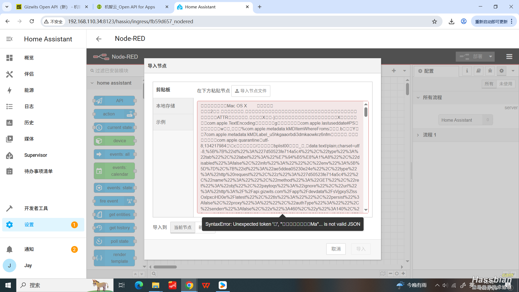This screenshot has height=292, width=519.
Task: Open the canvas search magnifier
Action: click(x=154, y=274)
